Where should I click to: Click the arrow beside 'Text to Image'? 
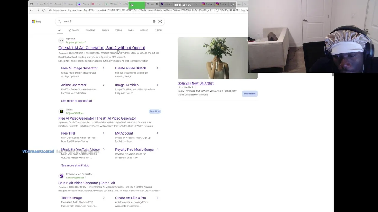(x=104, y=198)
